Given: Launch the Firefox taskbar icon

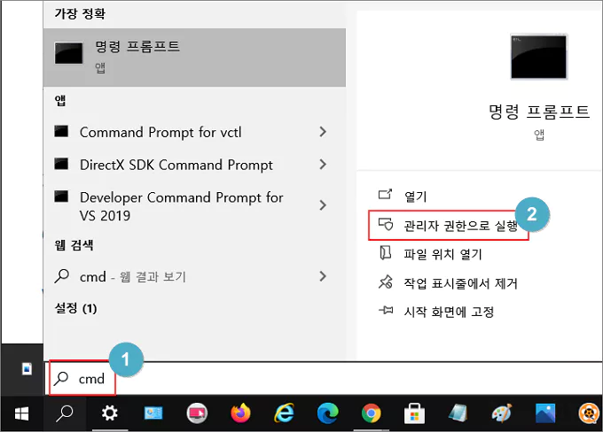Looking at the screenshot, I should pos(240,413).
